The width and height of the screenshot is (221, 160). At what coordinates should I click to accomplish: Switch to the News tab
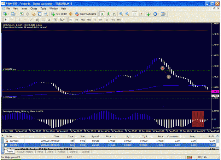(40, 152)
